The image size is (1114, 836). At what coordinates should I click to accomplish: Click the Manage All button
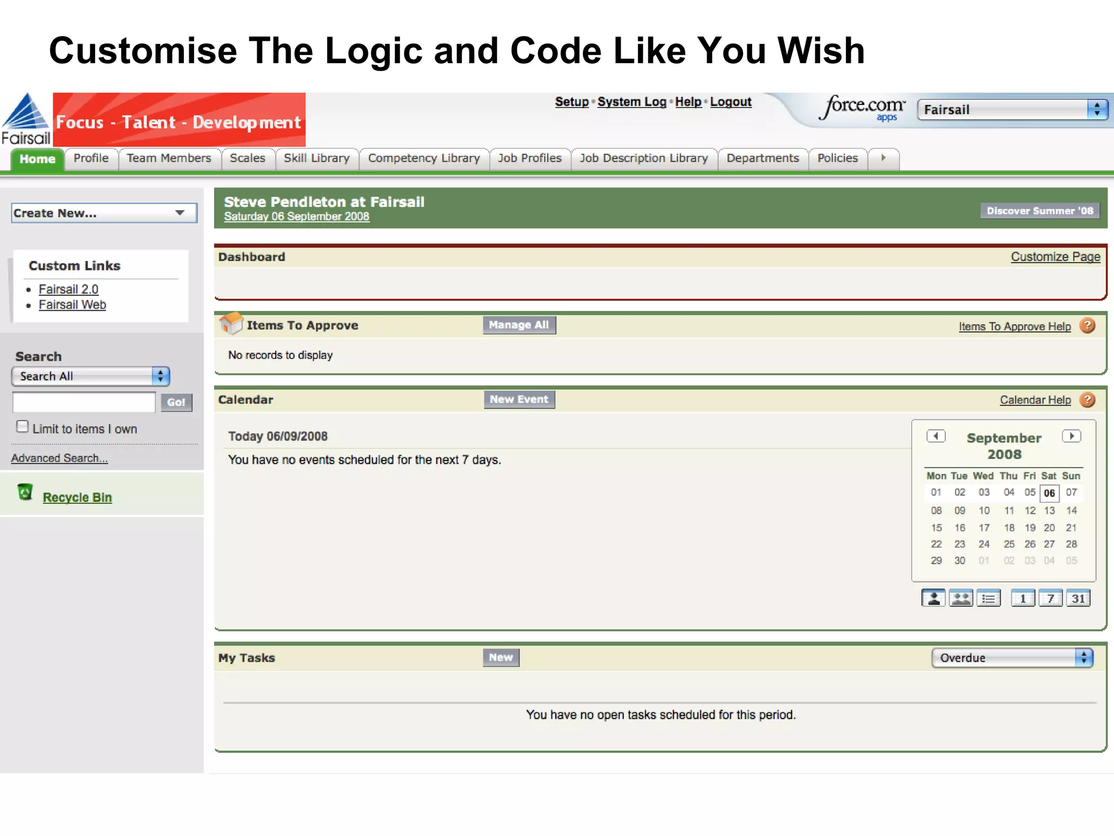pyautogui.click(x=519, y=325)
